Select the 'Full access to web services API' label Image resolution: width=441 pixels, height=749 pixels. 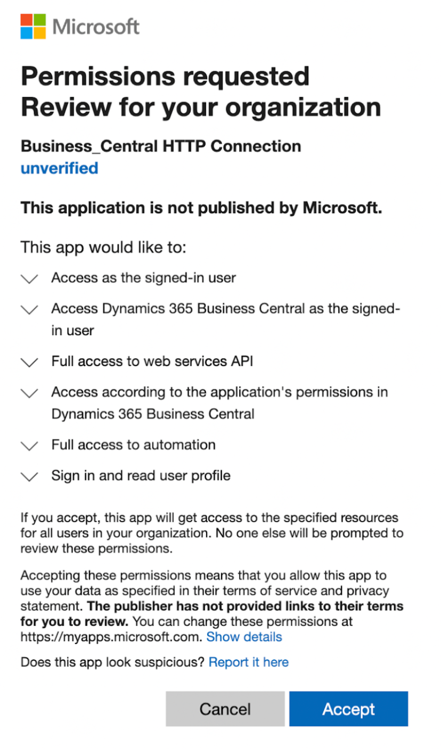coord(152,361)
